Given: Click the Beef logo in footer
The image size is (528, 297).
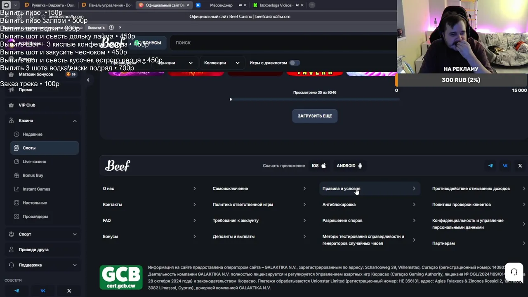Looking at the screenshot, I should tap(118, 165).
